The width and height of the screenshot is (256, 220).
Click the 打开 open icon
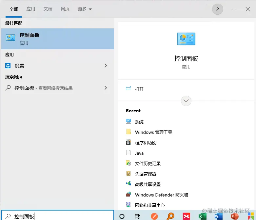(128, 88)
